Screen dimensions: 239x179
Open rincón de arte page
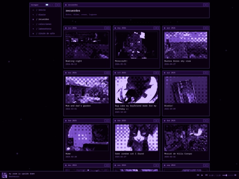[x=45, y=34]
